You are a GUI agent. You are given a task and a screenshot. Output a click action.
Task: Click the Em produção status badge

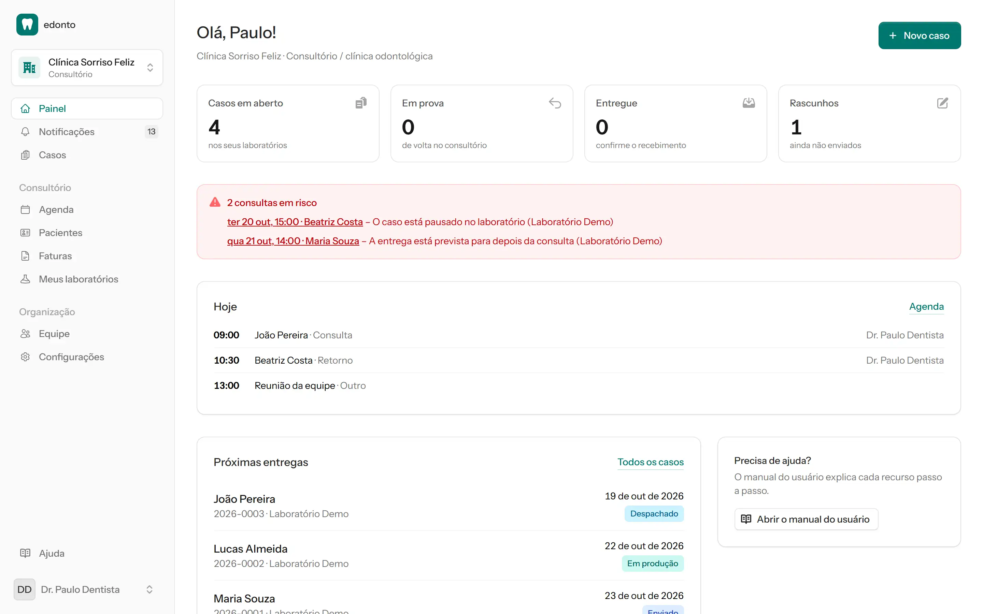(x=652, y=564)
